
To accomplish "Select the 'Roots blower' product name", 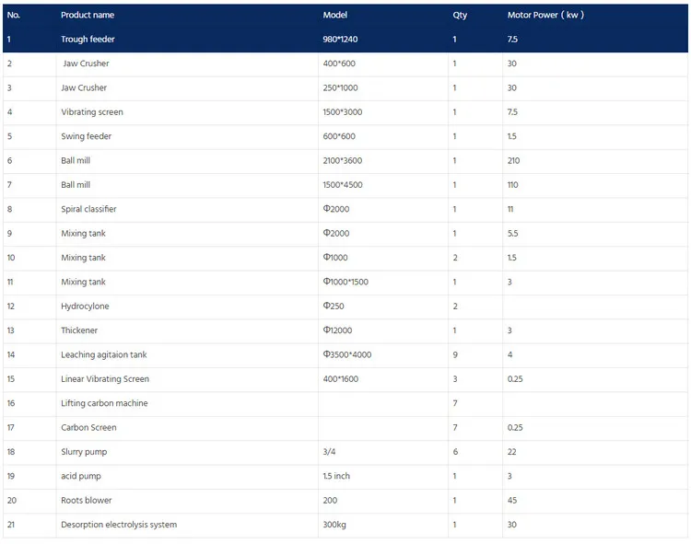I will tap(86, 501).
